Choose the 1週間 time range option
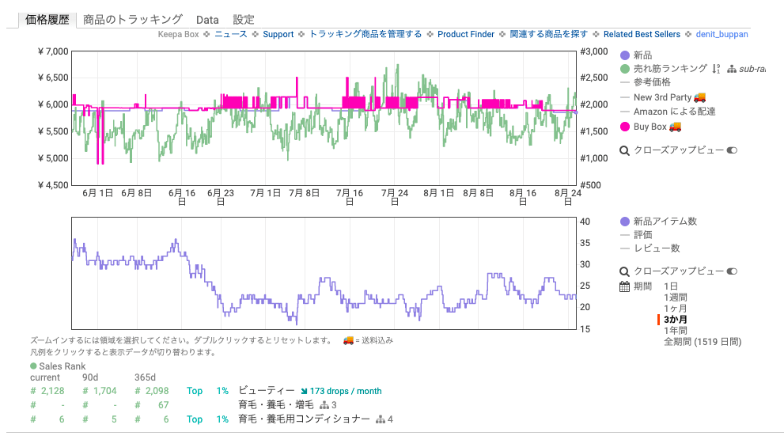Viewport: 784px width, 436px height. tap(675, 298)
